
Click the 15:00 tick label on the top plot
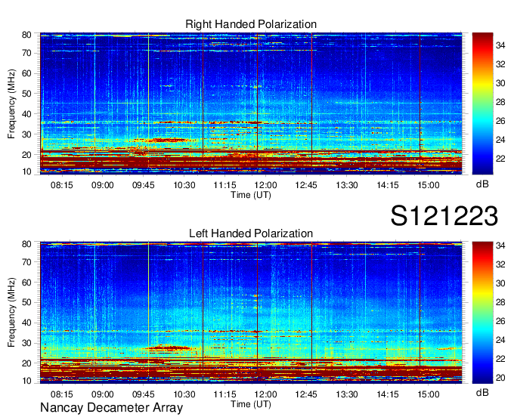point(429,185)
